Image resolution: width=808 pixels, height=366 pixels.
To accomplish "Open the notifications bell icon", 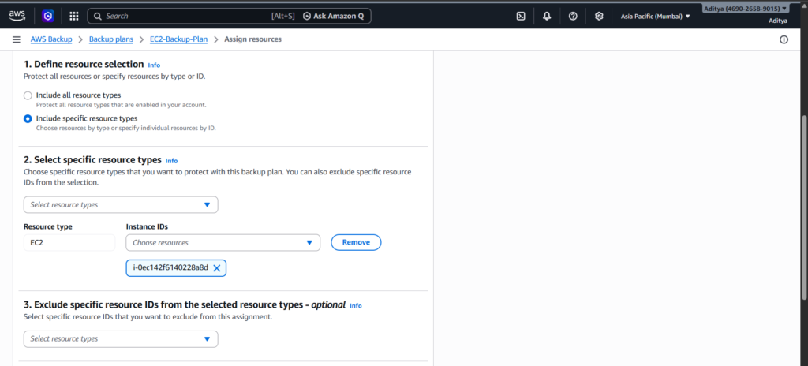I will coord(547,16).
